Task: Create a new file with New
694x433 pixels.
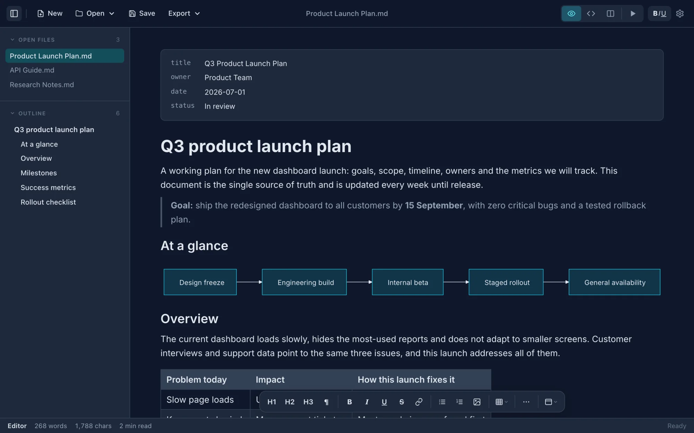Action: pyautogui.click(x=50, y=14)
